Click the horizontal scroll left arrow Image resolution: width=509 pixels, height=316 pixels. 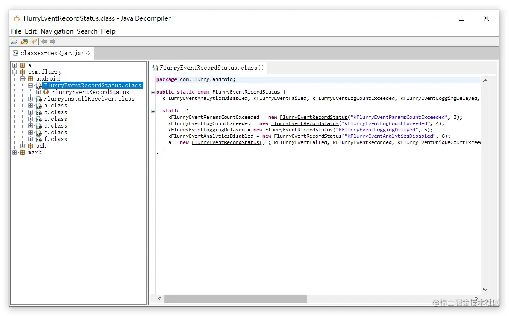(x=160, y=298)
